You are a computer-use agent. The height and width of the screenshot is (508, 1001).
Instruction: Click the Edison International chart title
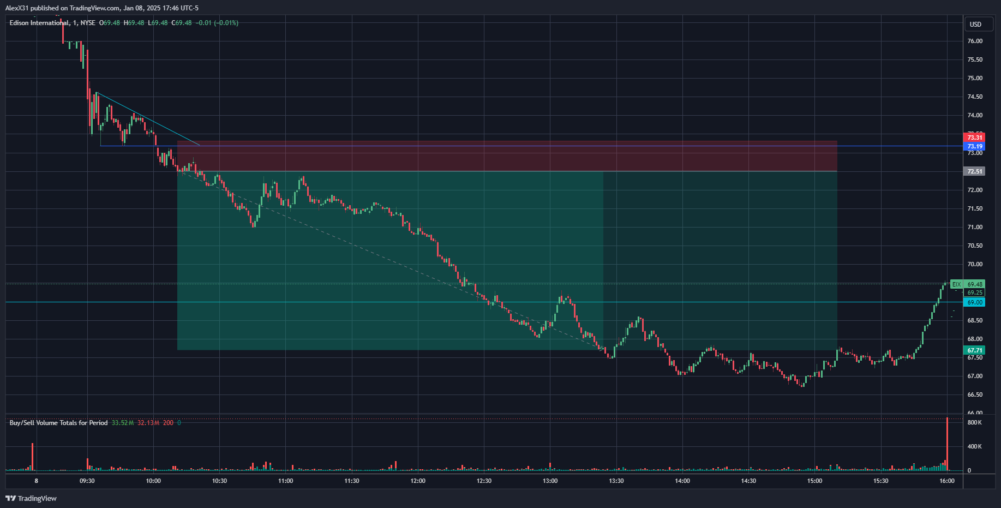point(39,23)
